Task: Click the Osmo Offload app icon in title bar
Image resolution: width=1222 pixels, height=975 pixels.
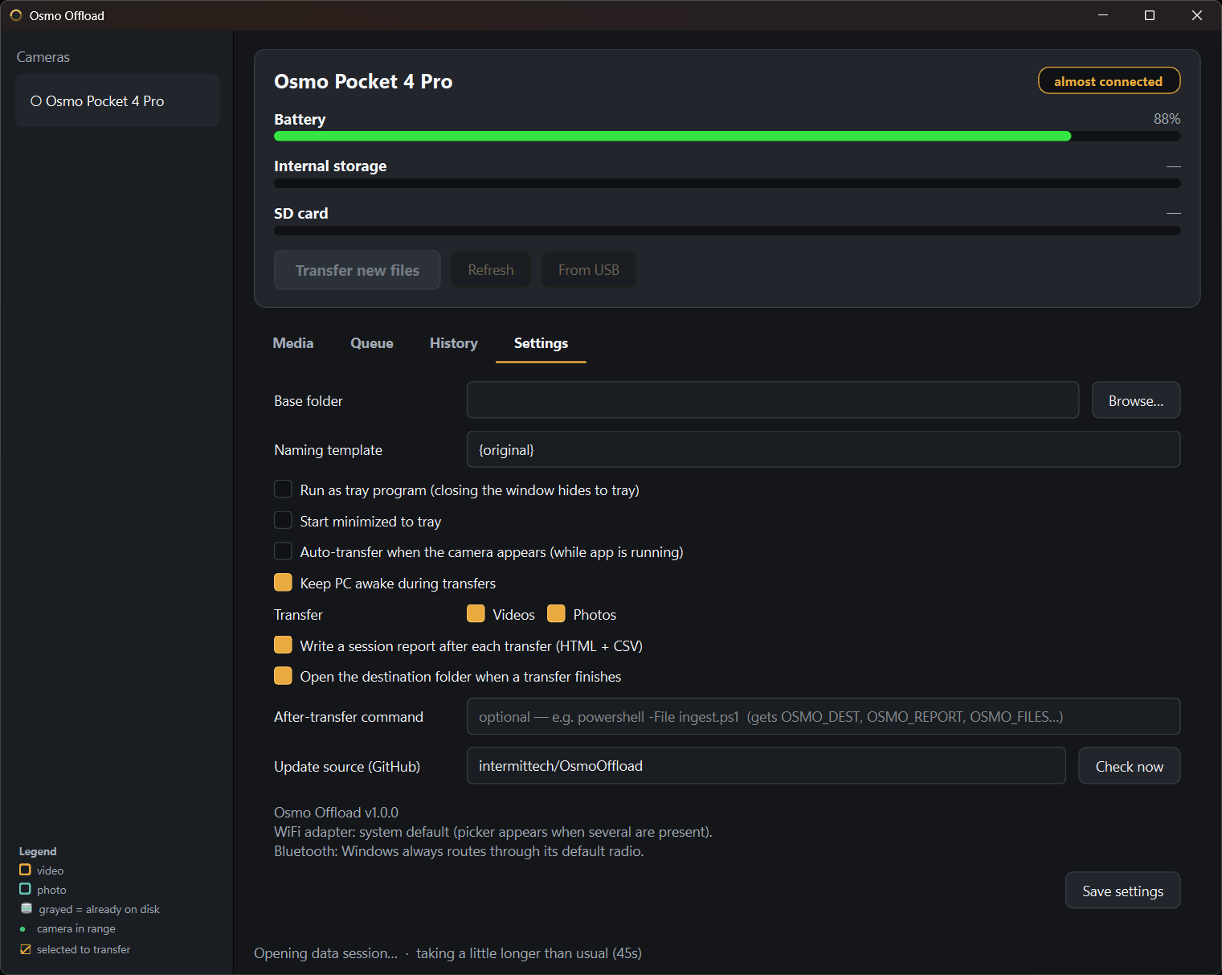Action: click(x=16, y=15)
